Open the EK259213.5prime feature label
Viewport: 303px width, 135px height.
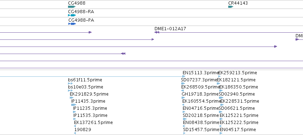[x=237, y=73]
